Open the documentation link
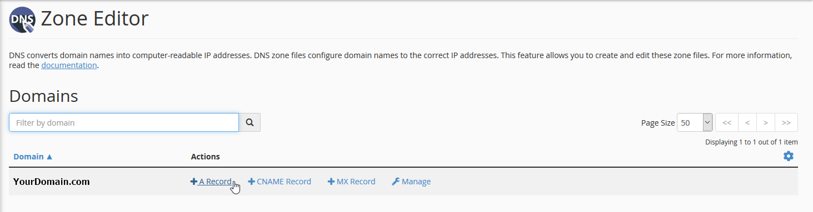 point(69,65)
